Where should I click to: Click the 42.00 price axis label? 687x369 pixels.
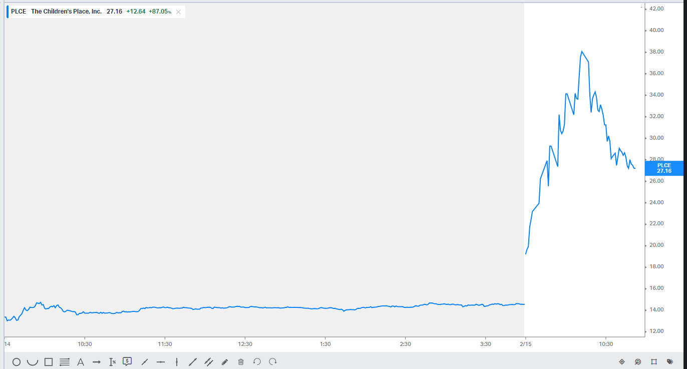point(656,9)
